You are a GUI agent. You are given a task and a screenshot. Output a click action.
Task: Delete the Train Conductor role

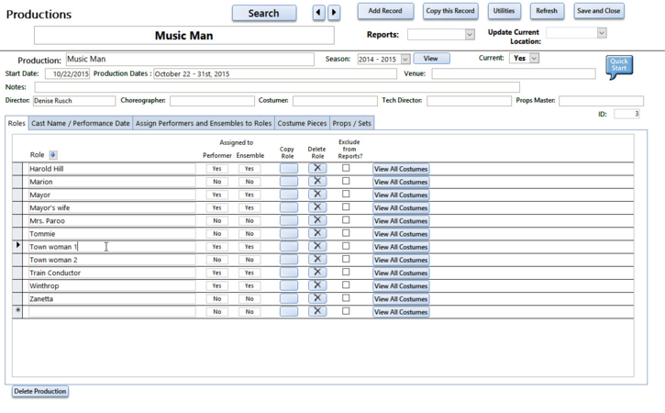(317, 273)
